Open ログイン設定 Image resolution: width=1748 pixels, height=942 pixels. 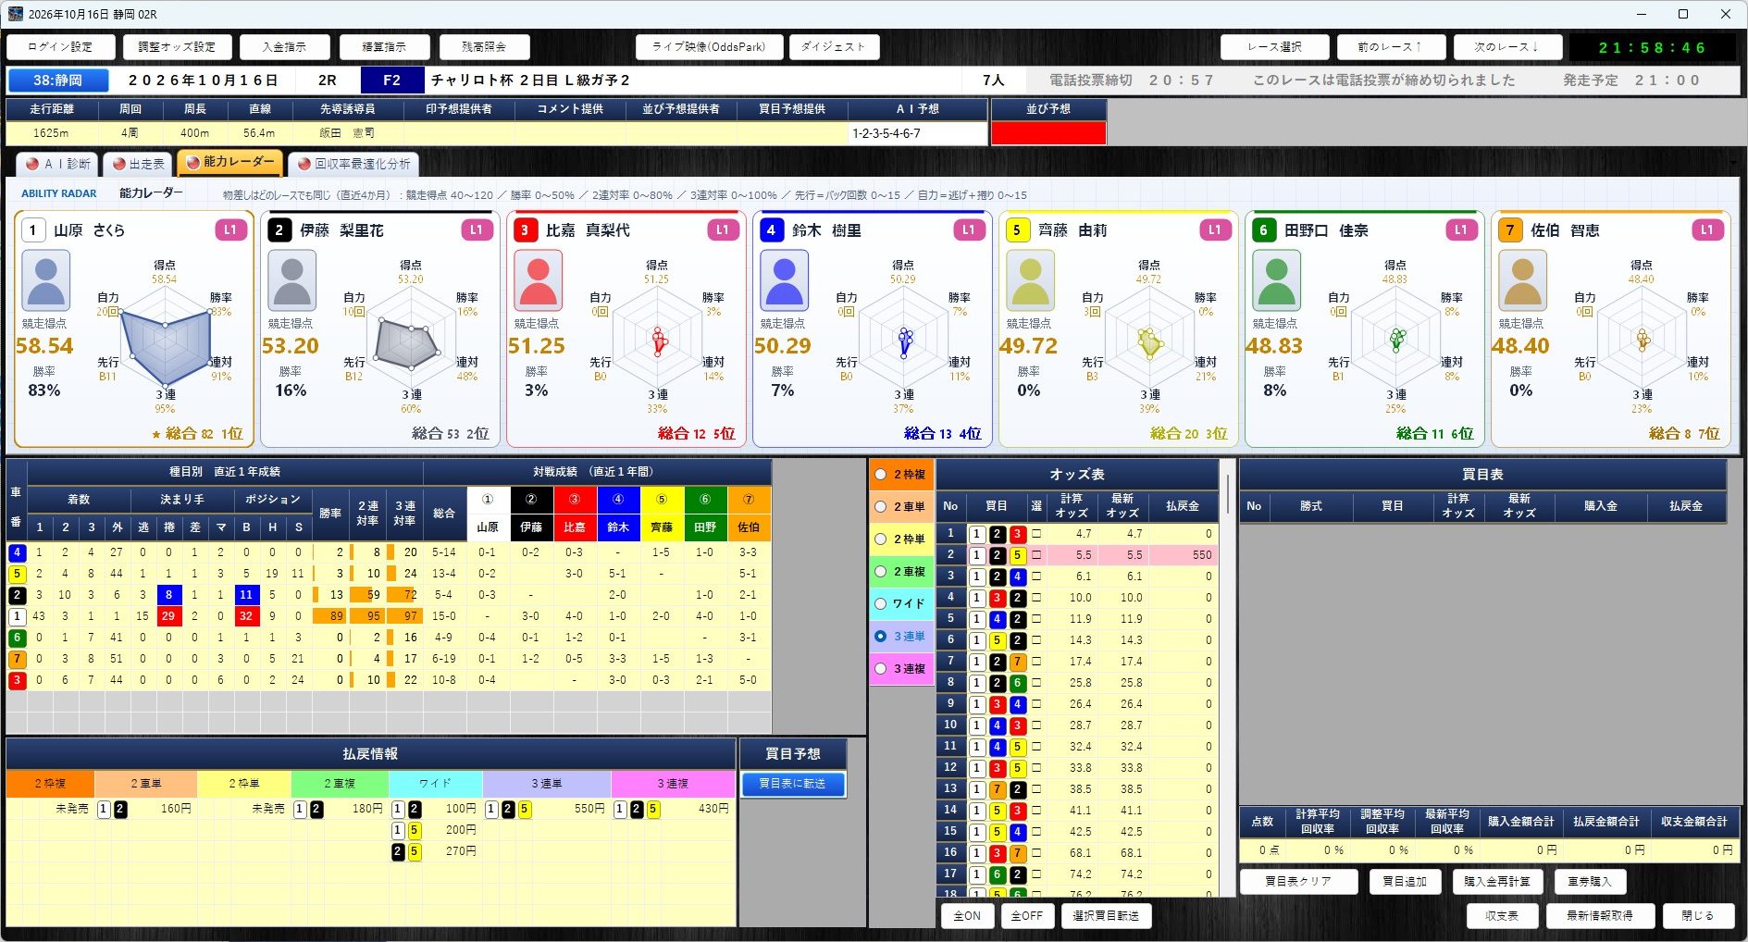(x=60, y=47)
